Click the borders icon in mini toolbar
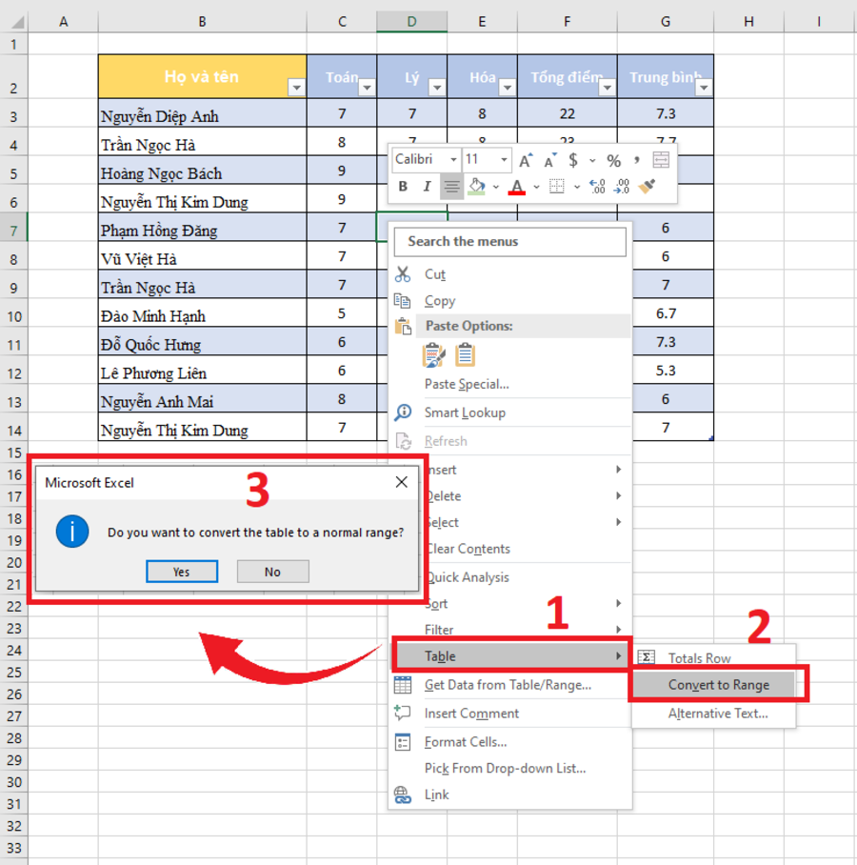Viewport: 857px width, 865px height. click(x=557, y=187)
